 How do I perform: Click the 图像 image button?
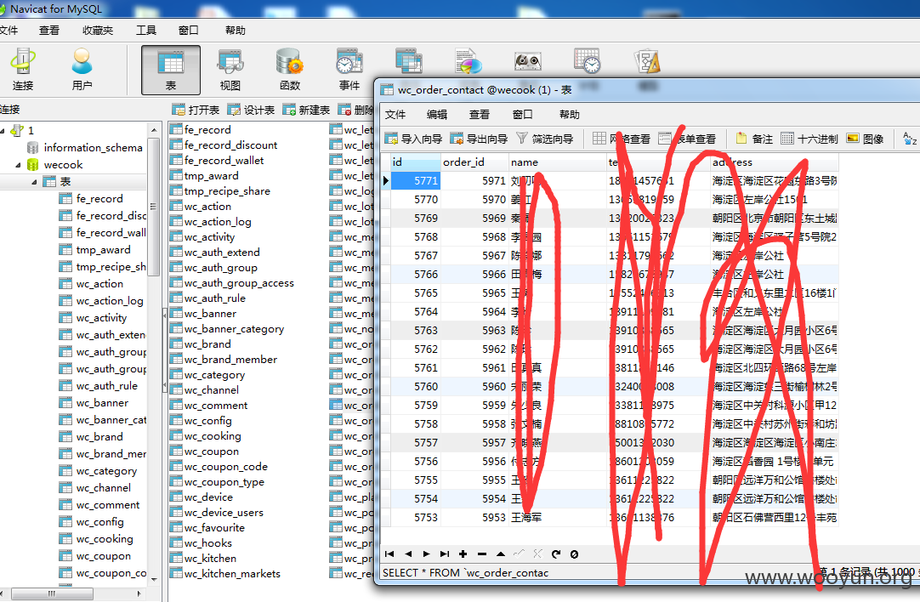(x=866, y=139)
